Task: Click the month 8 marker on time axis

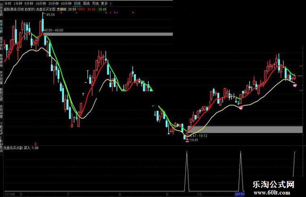Action: [119, 194]
